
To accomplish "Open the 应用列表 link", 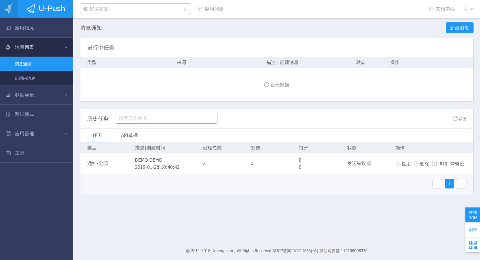I will pyautogui.click(x=211, y=9).
